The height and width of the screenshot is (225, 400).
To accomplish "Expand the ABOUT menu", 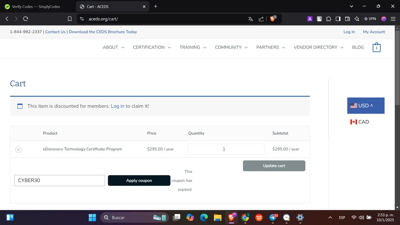I will (114, 47).
